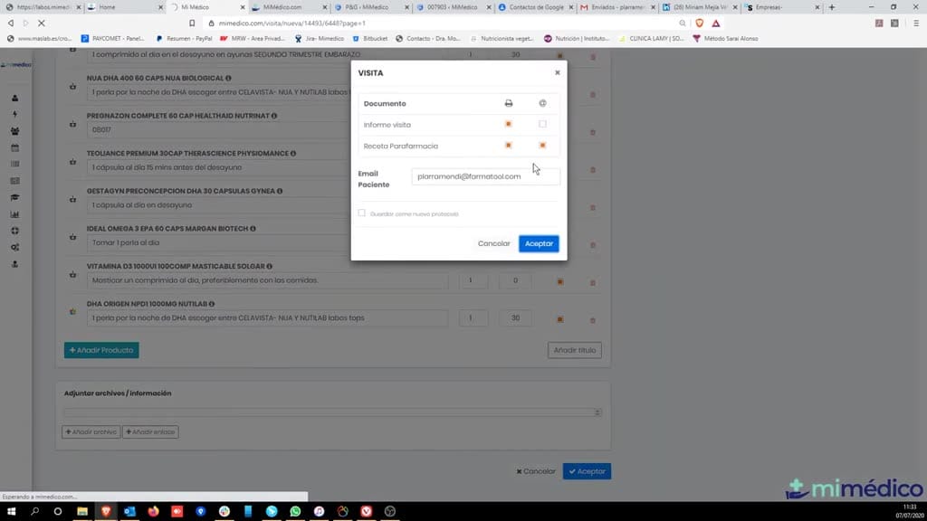Click the Añadir archivo button
Screen dimensions: 927x521
coord(91,431)
